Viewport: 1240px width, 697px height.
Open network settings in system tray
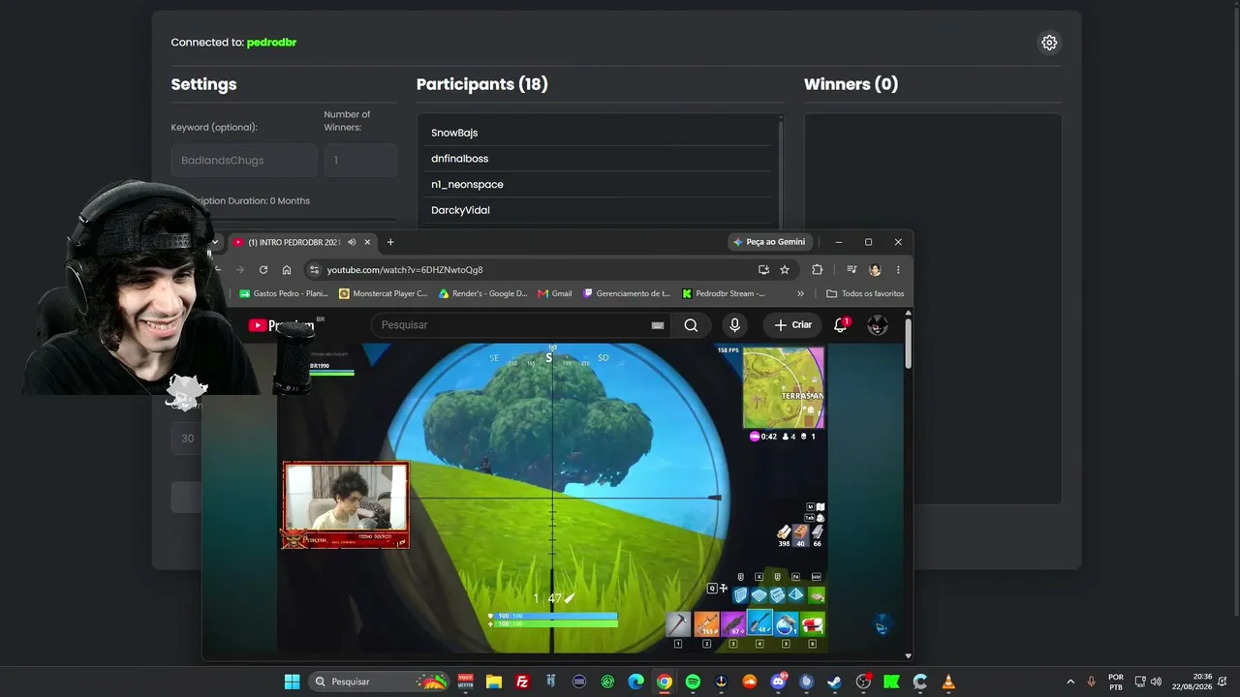[1139, 682]
